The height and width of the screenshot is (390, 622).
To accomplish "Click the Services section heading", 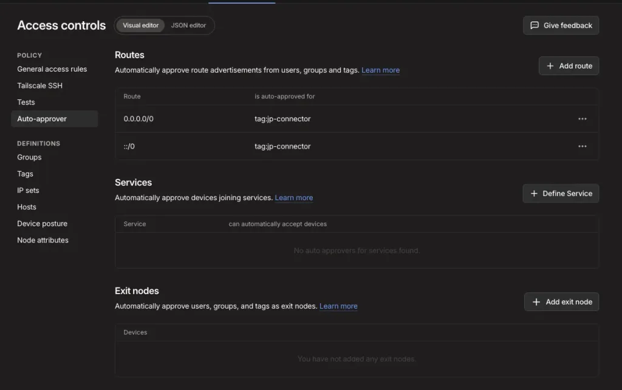I will coord(133,183).
